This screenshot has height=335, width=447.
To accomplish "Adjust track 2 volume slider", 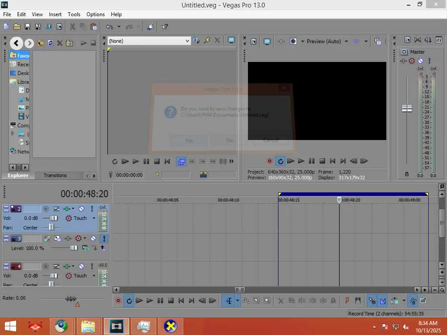I will (x=53, y=218).
